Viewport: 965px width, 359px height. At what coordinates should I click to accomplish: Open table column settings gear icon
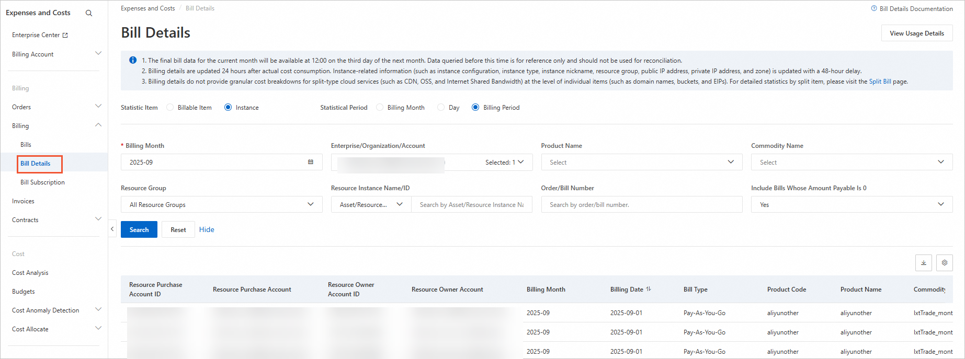[x=945, y=263]
